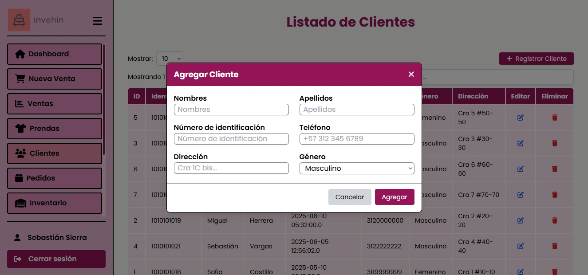Click the Agregar button to save
Viewport: 588px width, 275px height.
(x=395, y=196)
